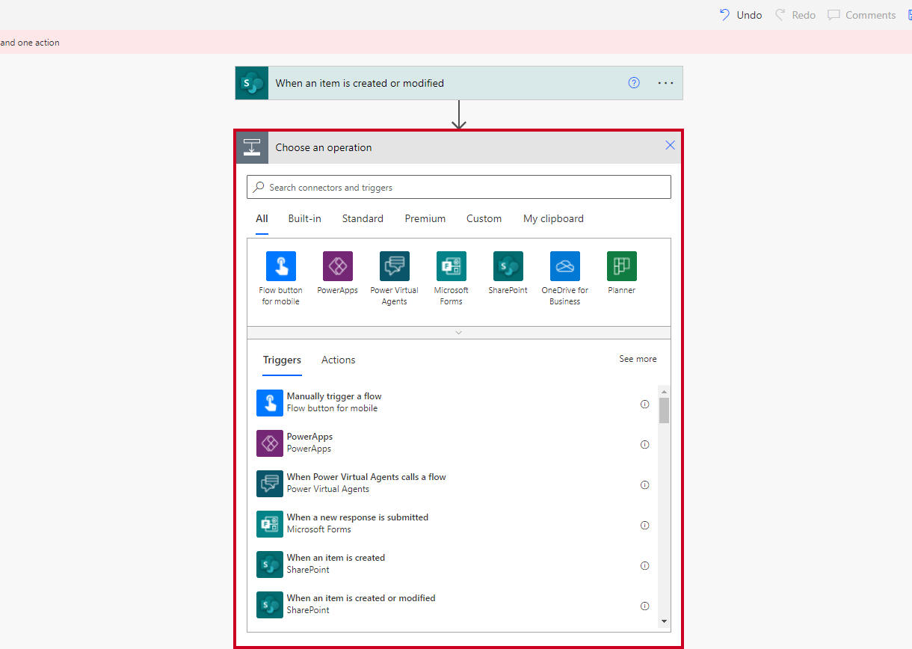The width and height of the screenshot is (912, 649).
Task: Select the When an item is created trigger
Action: [456, 565]
